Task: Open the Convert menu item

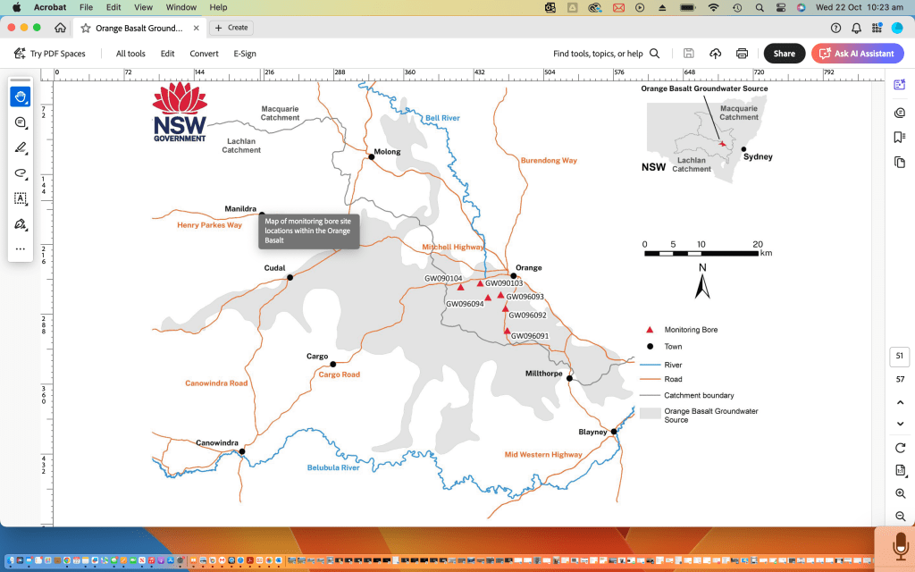Action: (204, 54)
